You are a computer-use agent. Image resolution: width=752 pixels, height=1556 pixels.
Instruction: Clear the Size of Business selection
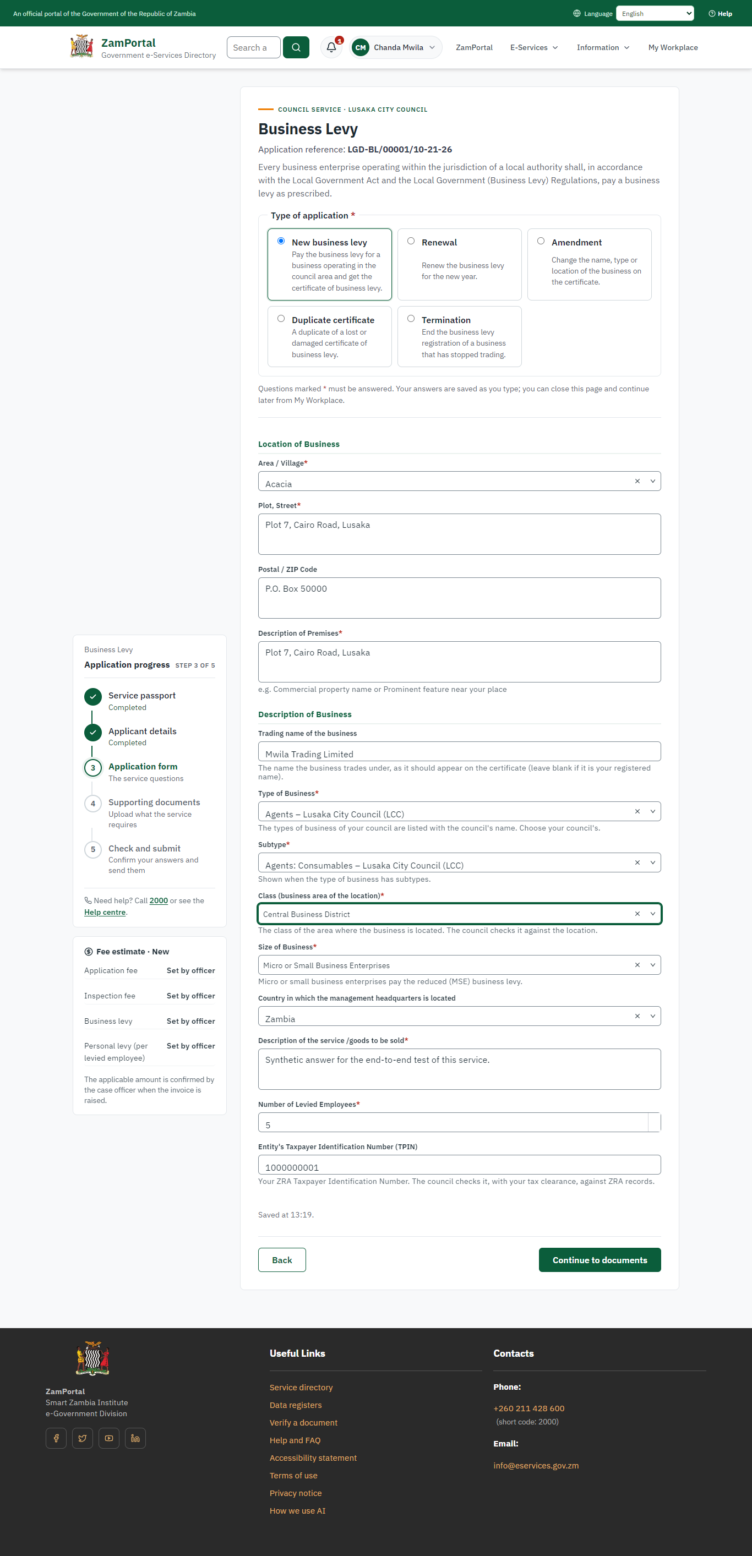[637, 965]
